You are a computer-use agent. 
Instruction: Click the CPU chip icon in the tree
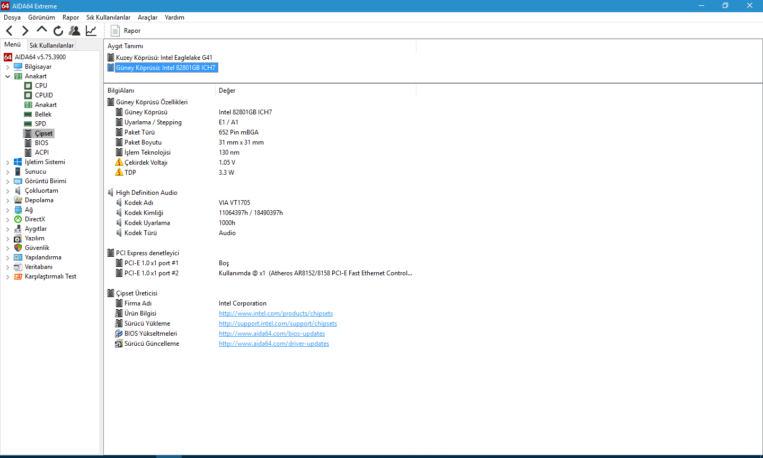(28, 86)
